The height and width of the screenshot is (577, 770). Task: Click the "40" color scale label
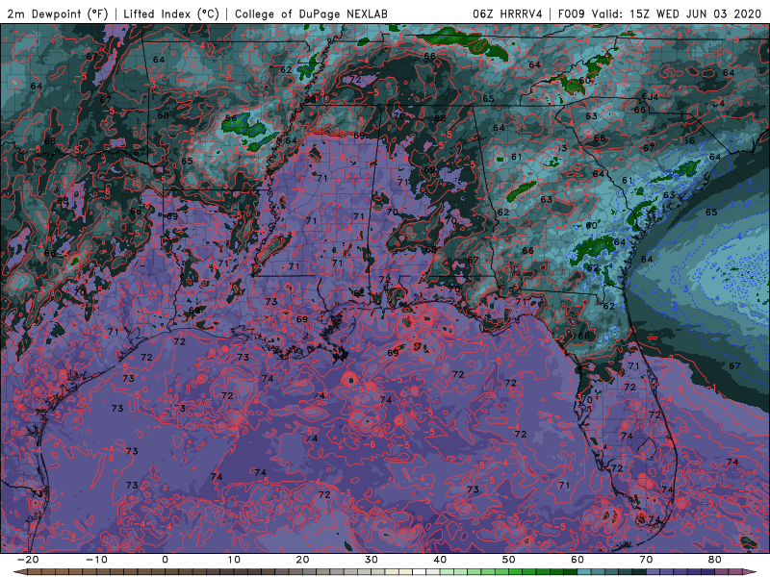(440, 560)
